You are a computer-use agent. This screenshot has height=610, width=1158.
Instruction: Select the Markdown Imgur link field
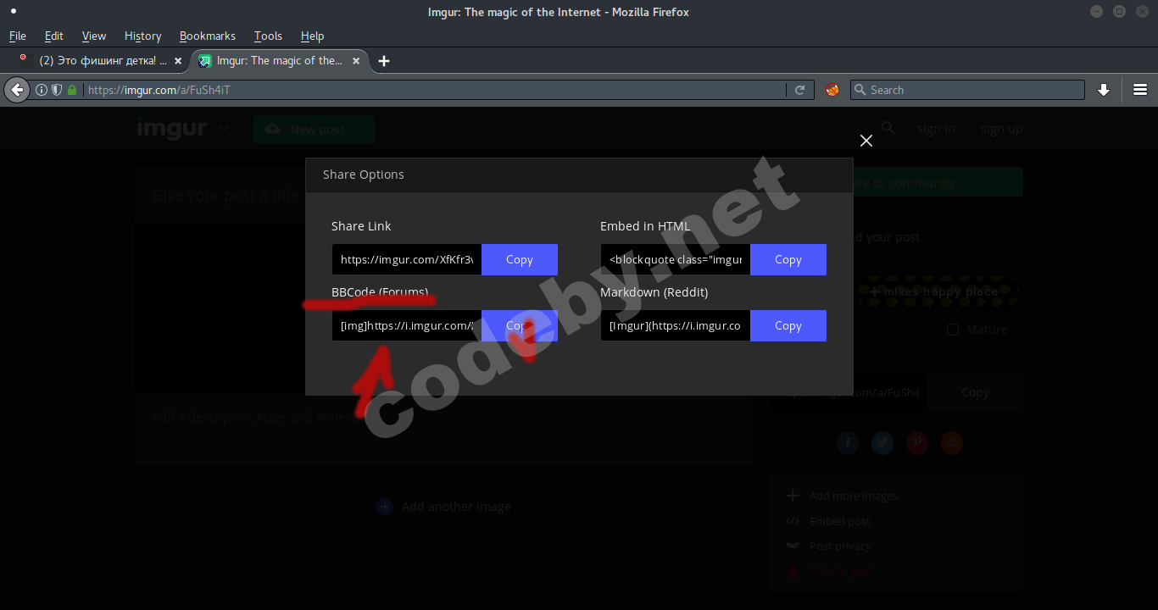[676, 325]
